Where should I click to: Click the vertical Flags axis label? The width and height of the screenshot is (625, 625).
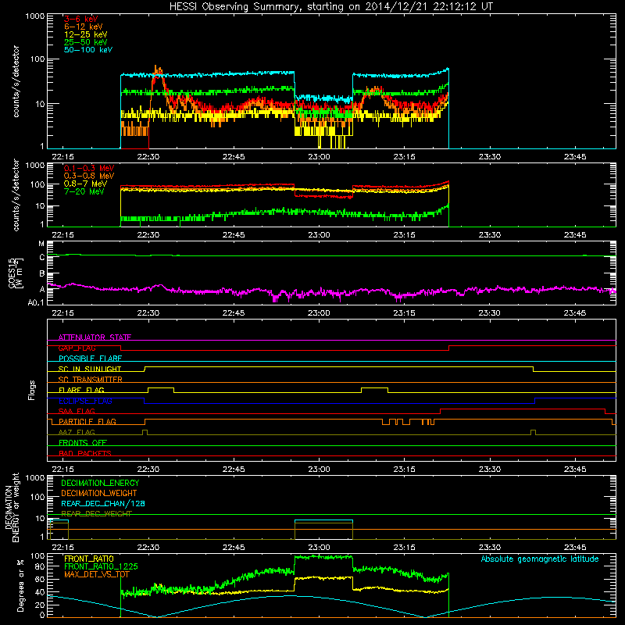(32, 390)
